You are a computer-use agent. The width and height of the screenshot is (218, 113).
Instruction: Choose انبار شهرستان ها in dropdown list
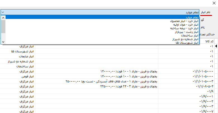[187, 43]
